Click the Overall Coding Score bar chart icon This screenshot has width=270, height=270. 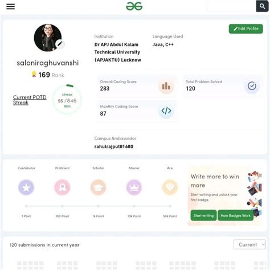(x=166, y=86)
